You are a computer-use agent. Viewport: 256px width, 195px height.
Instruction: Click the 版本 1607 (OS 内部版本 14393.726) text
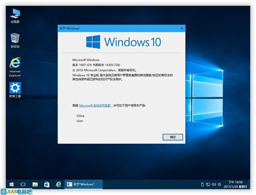[x=96, y=65]
